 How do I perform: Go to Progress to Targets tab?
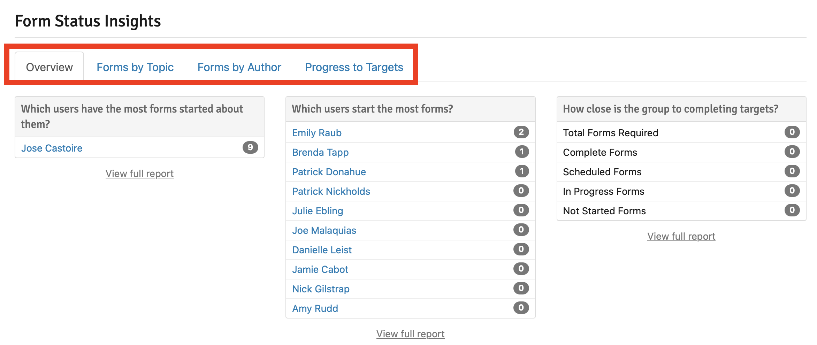click(354, 67)
